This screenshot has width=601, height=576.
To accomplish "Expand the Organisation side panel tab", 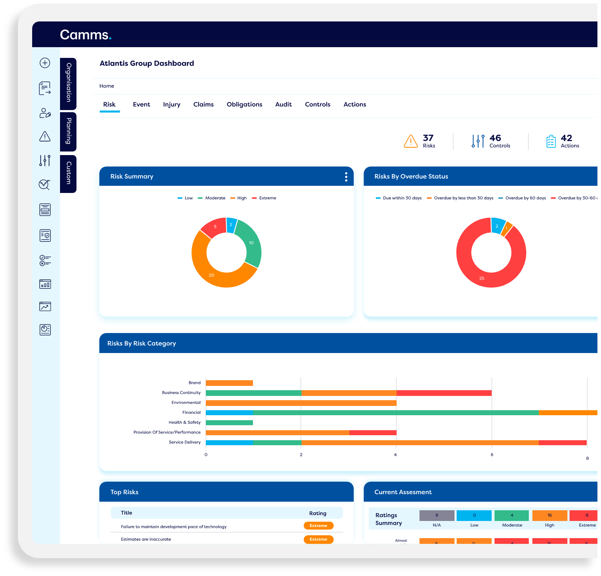I will click(68, 84).
